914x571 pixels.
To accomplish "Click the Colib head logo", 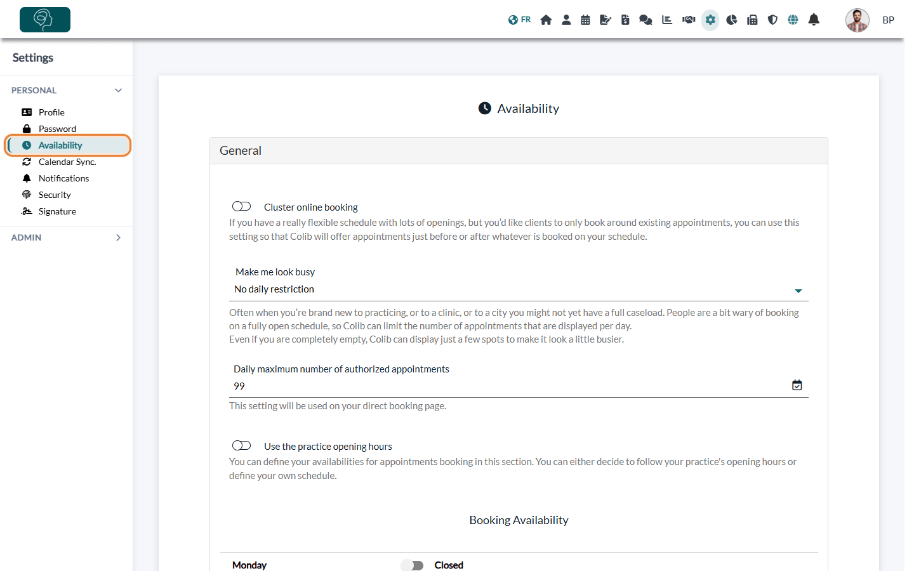I will tap(45, 20).
